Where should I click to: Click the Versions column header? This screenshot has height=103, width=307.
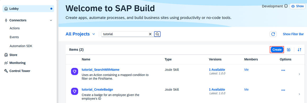(215, 59)
